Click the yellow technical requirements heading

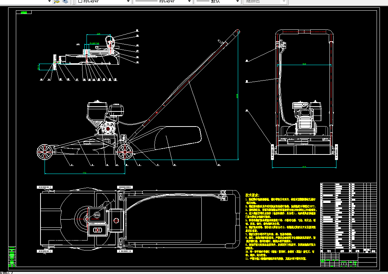tap(252, 195)
